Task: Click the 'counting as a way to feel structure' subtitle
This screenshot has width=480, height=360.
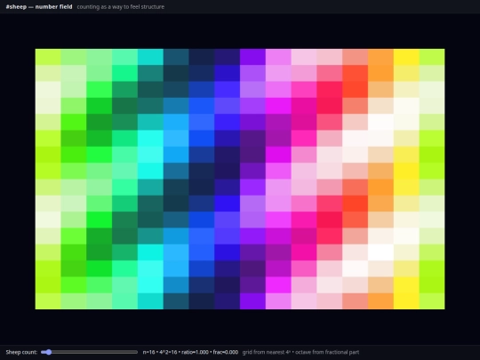Action: [x=121, y=7]
